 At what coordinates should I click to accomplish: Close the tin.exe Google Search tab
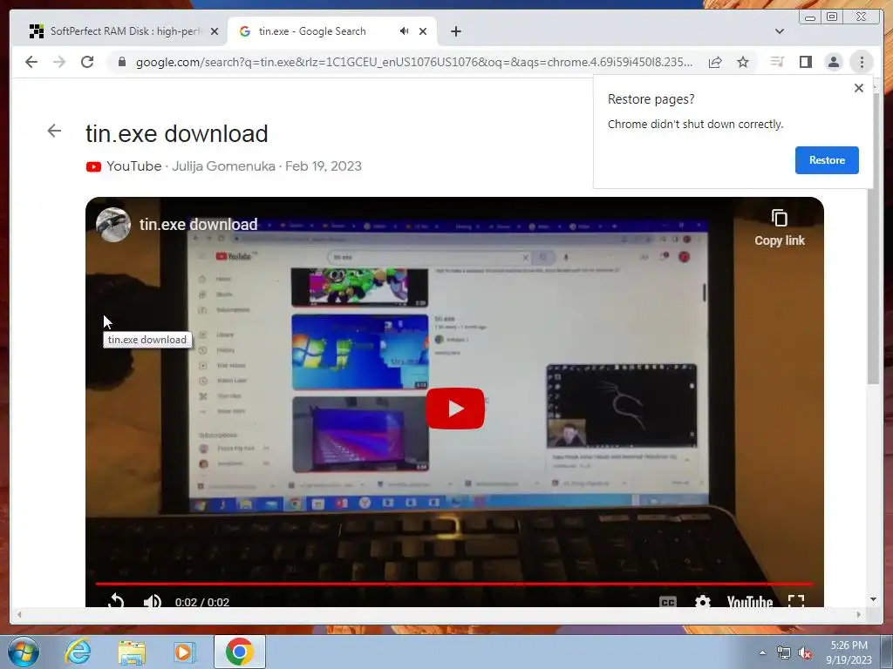[423, 31]
